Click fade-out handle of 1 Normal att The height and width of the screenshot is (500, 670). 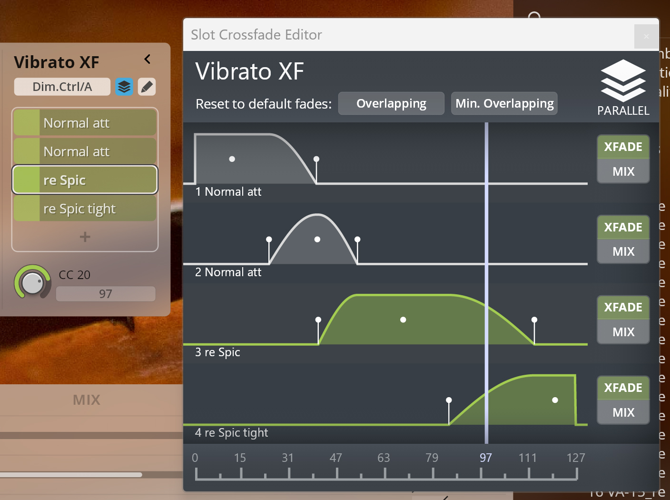(316, 159)
